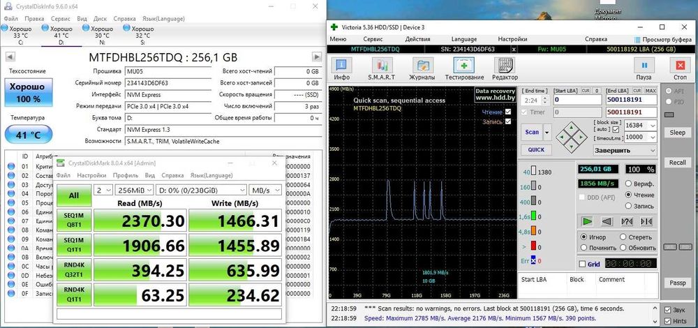Click the blue status orb for attribute 01

coord(11,167)
